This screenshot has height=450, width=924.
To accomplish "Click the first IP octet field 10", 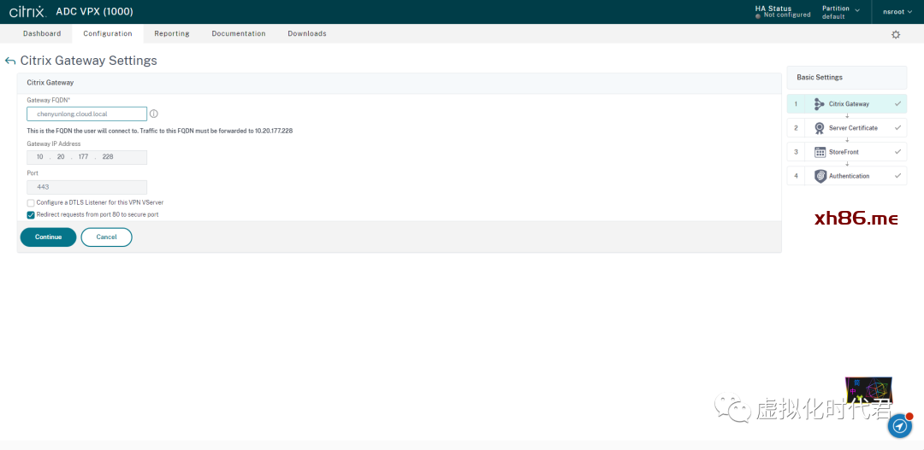I will coord(40,157).
